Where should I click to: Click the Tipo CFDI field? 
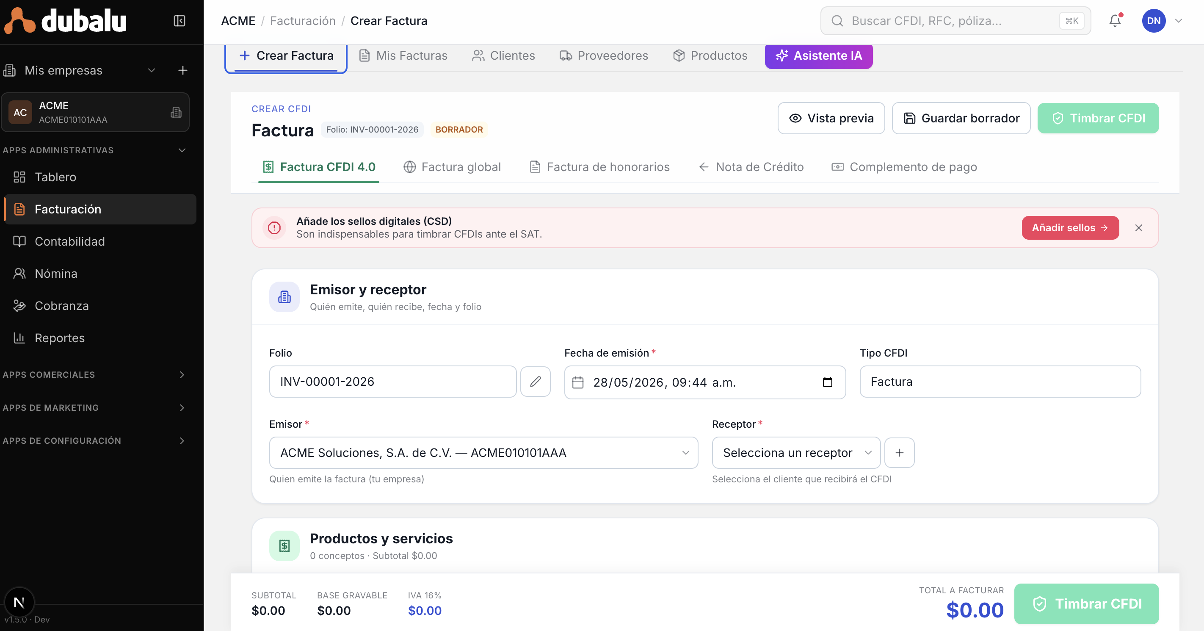1000,382
